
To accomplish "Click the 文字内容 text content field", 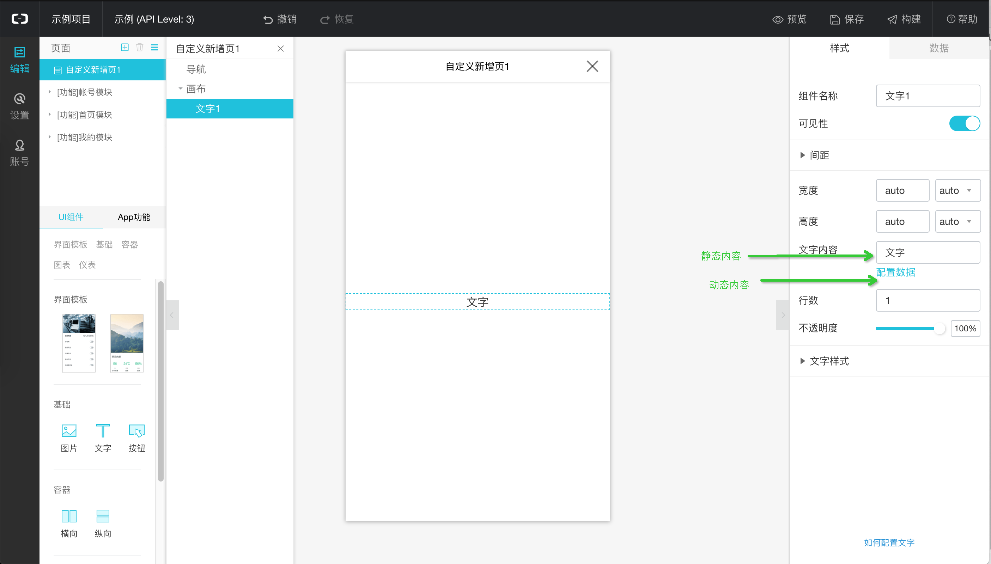I will [x=928, y=252].
